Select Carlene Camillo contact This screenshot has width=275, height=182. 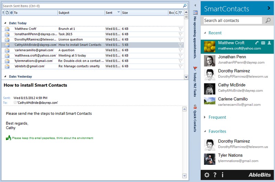point(237,103)
